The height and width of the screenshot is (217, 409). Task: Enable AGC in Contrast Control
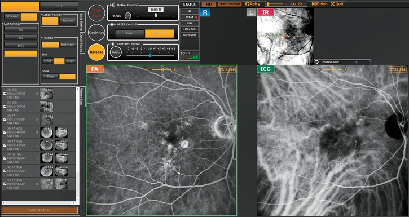[x=116, y=52]
